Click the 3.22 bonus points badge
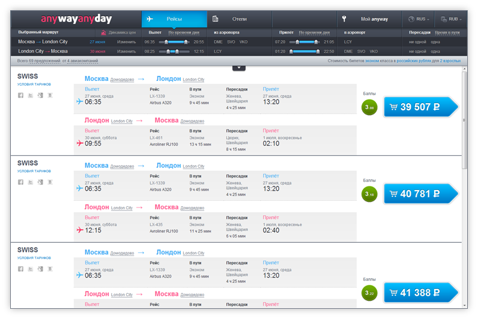This screenshot has height=319, width=478. [369, 293]
